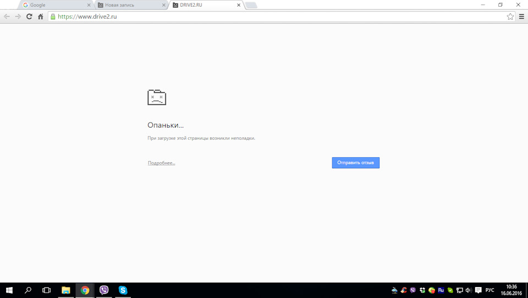Click the forward navigation arrow
The image size is (528, 298).
point(18,16)
